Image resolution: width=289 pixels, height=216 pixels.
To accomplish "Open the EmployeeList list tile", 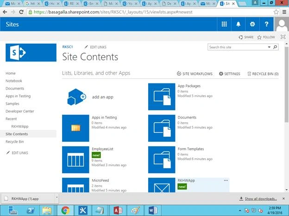I will tap(75, 160).
